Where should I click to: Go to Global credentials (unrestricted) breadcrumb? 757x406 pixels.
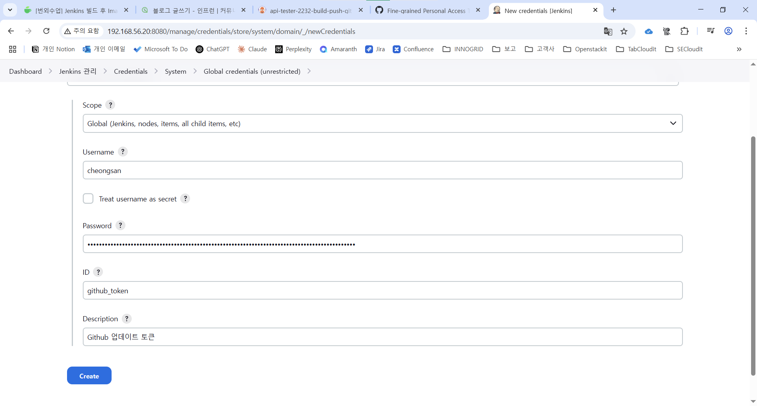point(252,71)
